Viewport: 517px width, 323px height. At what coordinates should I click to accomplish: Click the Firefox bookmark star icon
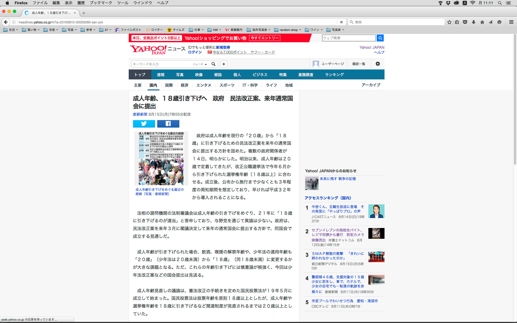[x=449, y=22]
